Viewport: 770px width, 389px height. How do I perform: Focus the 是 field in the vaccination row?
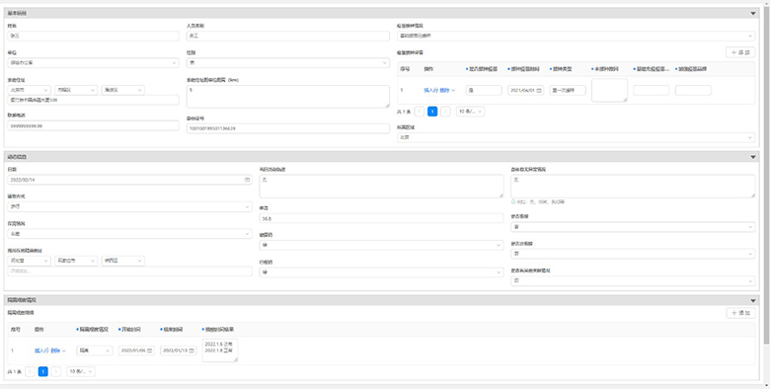coord(484,91)
